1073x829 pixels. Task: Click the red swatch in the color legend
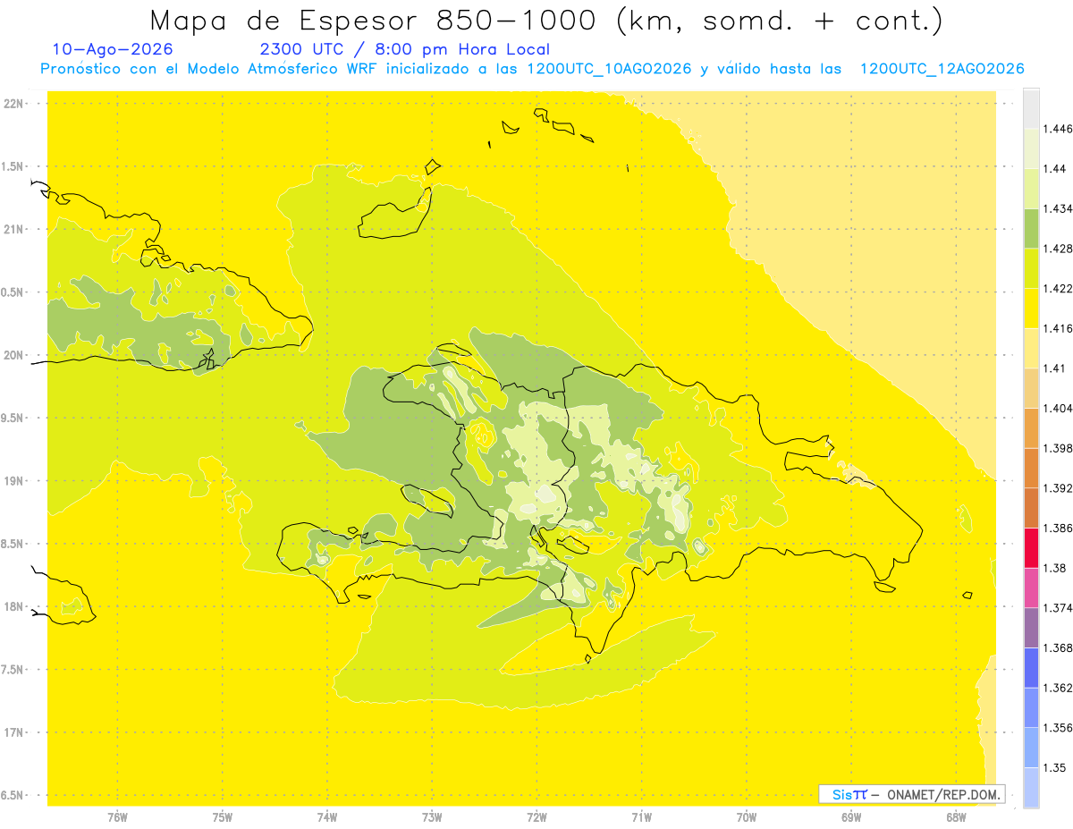point(1031,547)
